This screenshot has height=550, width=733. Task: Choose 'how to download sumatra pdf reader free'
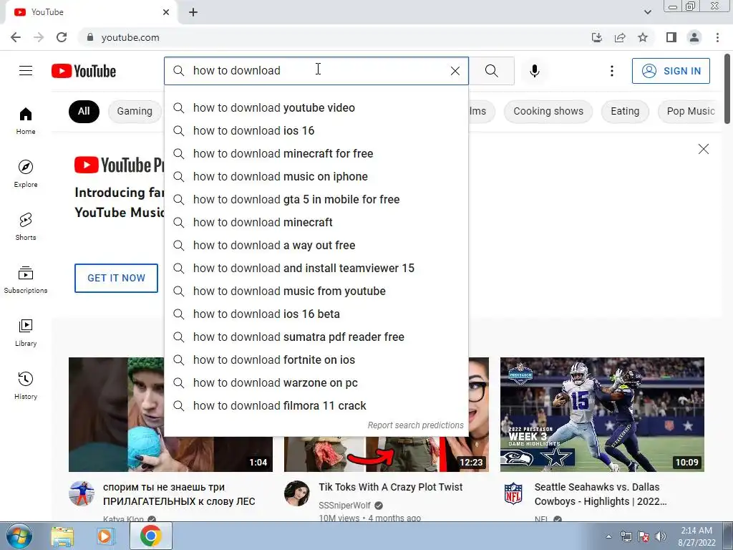(x=316, y=337)
